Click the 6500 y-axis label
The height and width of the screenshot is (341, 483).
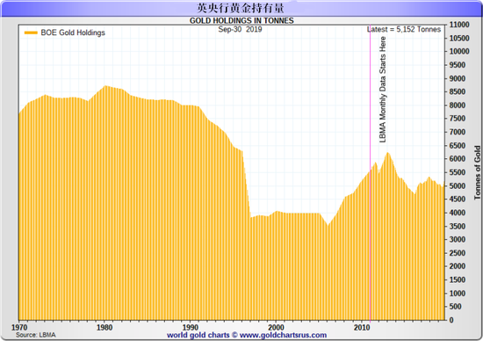click(458, 146)
